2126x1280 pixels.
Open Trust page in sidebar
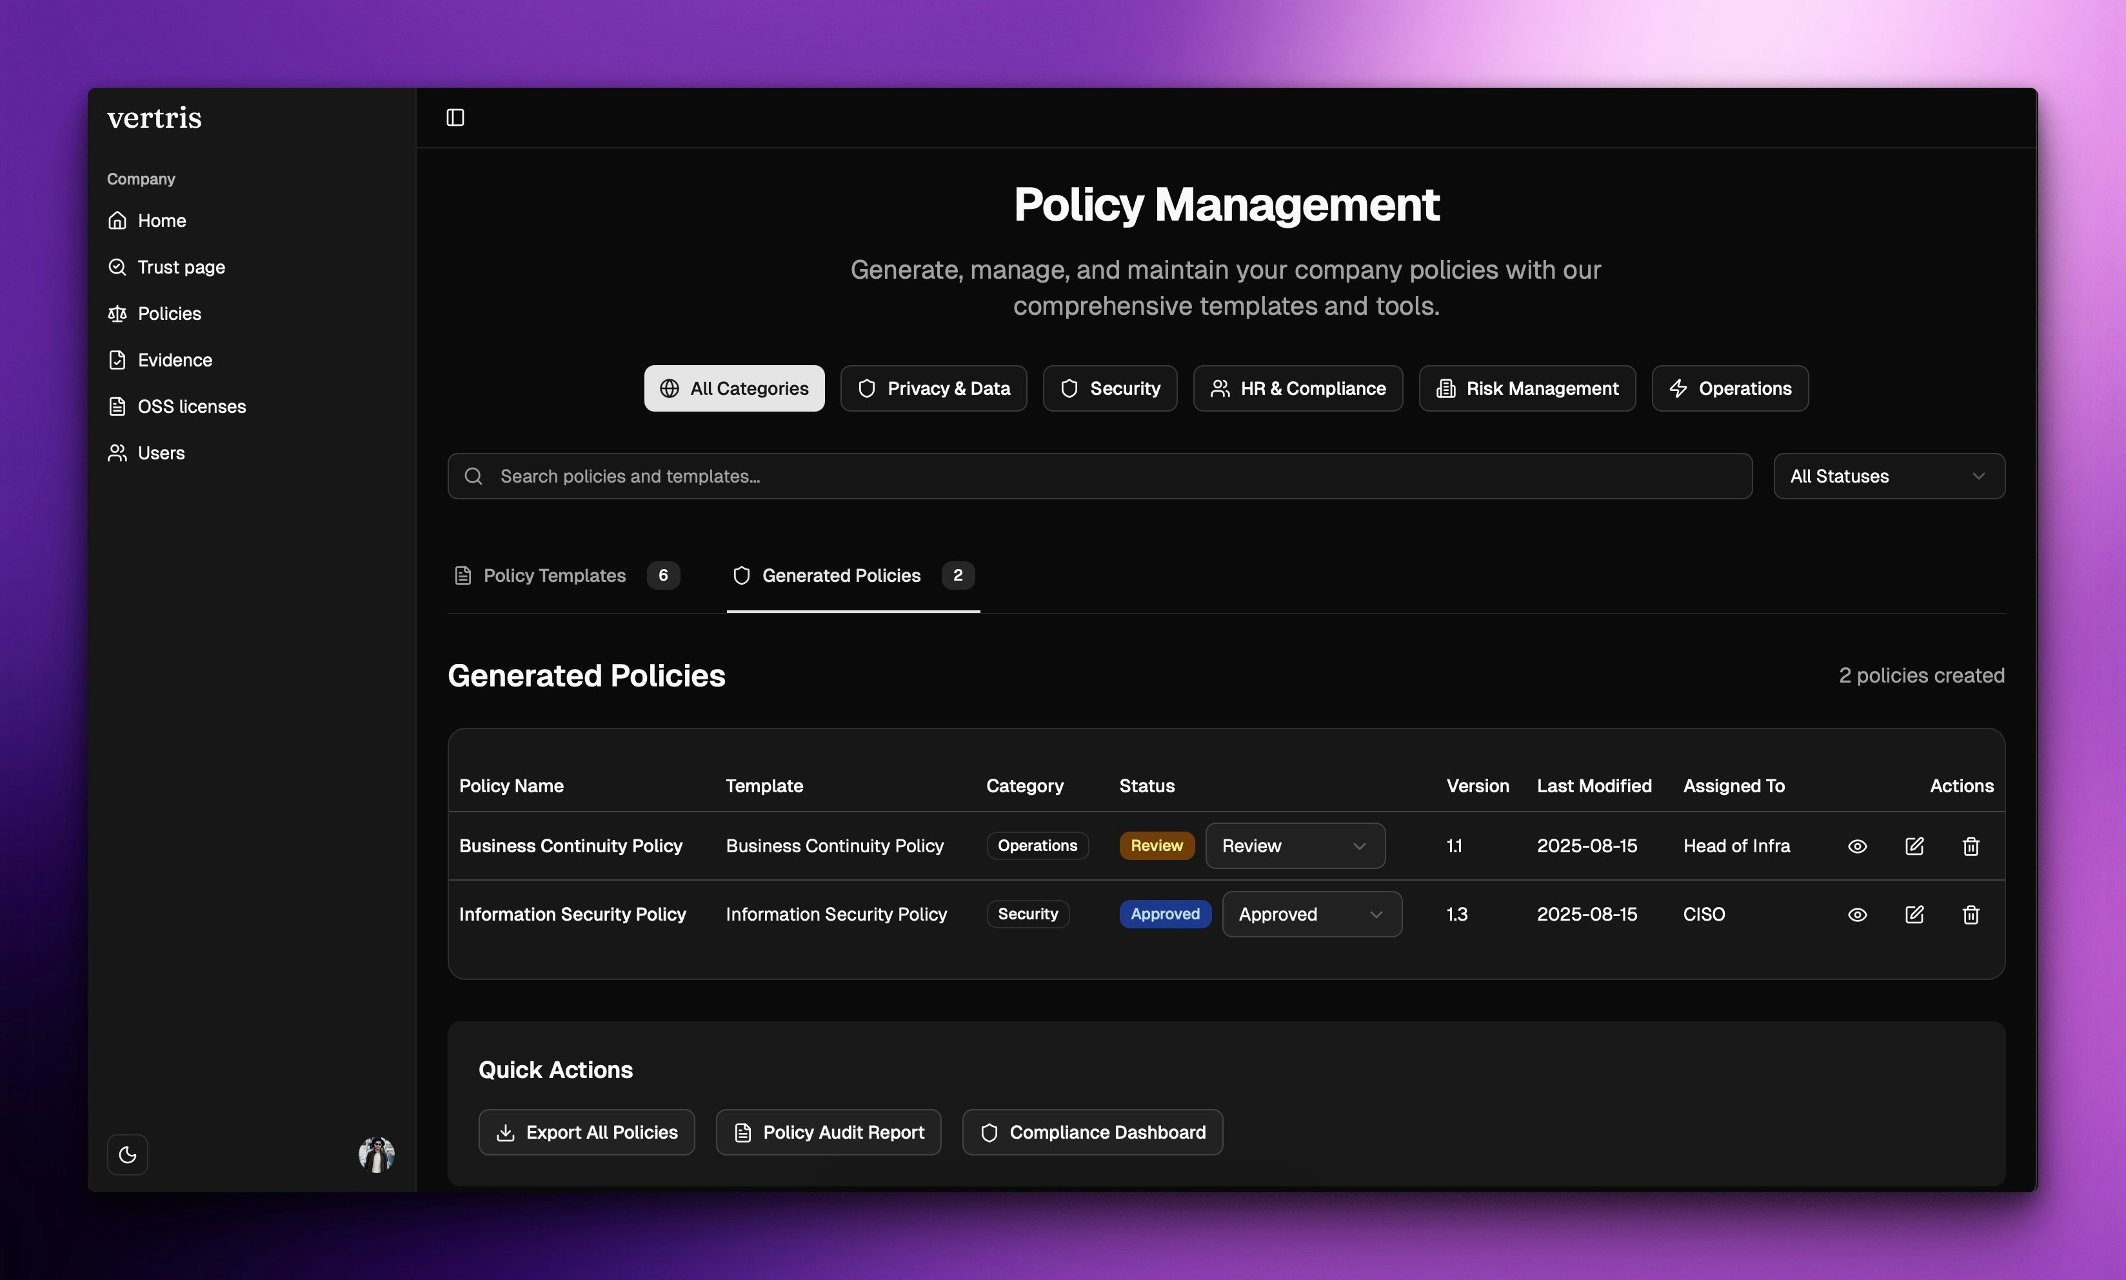click(x=166, y=267)
